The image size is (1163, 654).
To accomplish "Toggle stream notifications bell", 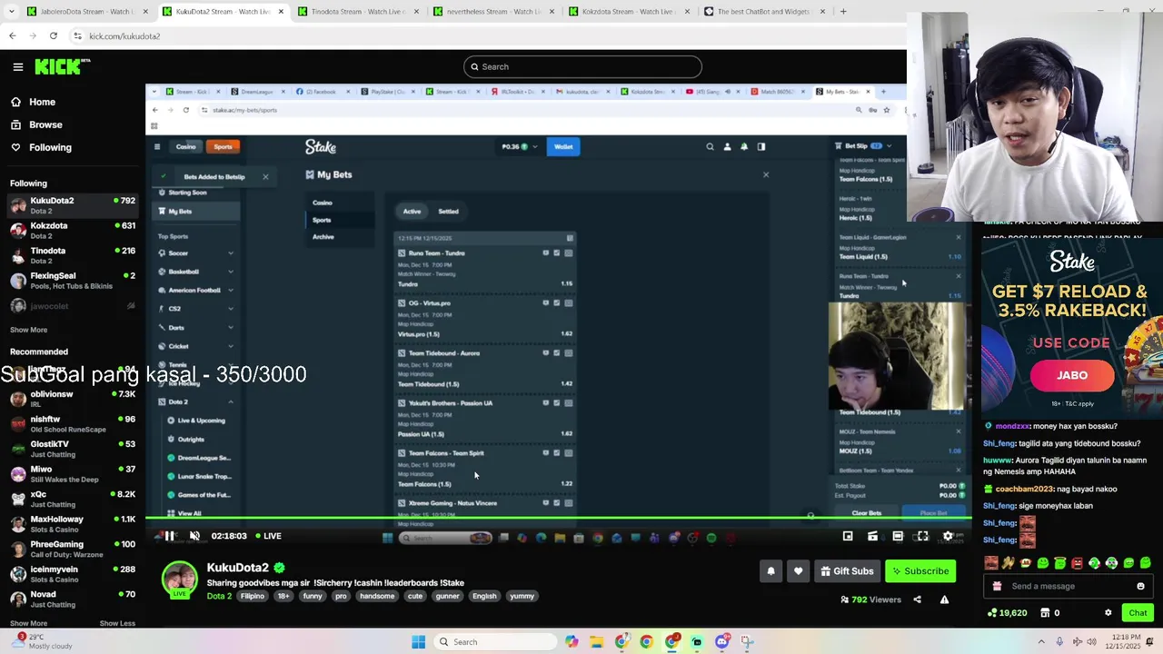I will (771, 571).
